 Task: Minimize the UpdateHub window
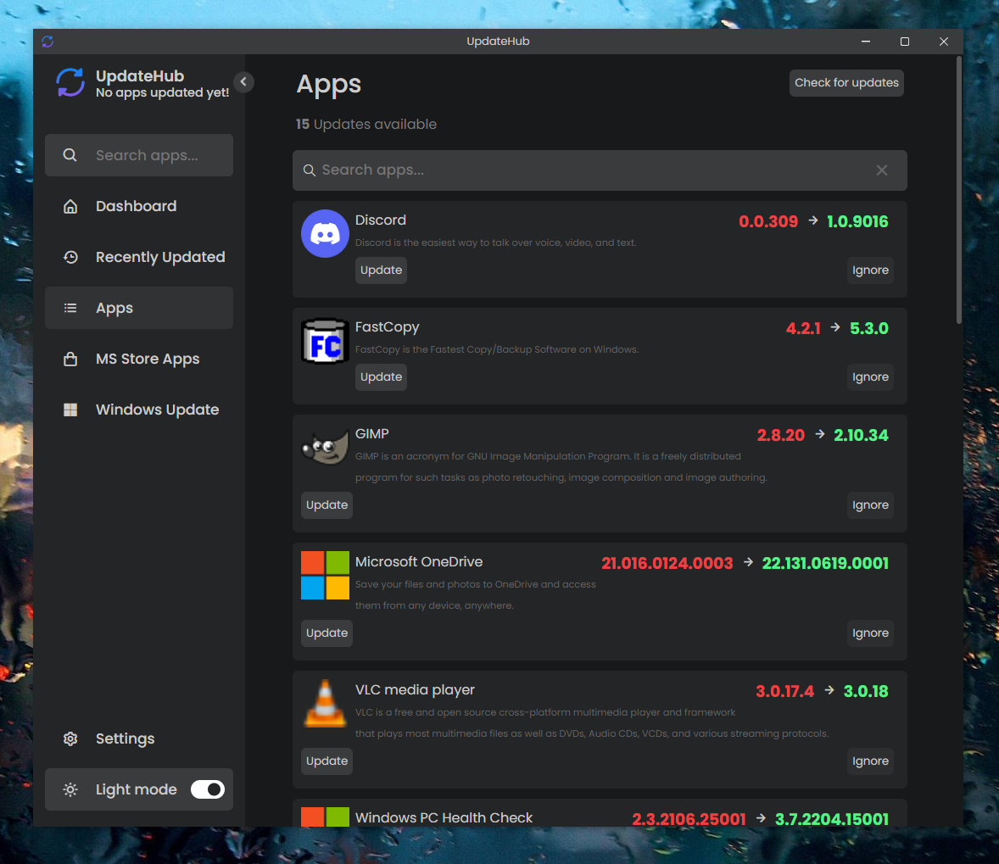865,42
